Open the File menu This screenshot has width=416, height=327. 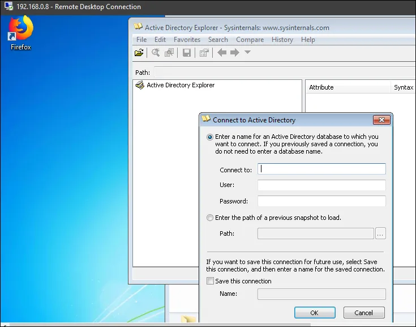click(141, 40)
